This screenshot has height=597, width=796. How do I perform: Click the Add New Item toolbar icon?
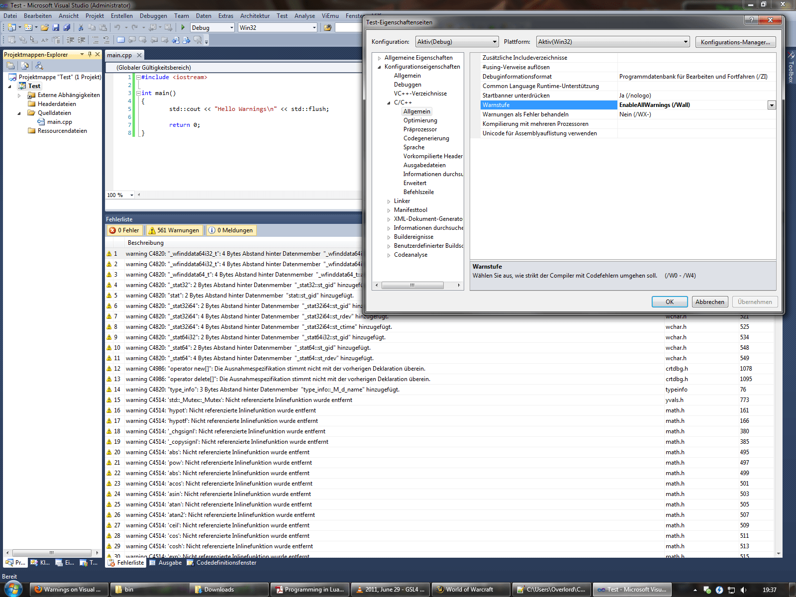point(28,27)
